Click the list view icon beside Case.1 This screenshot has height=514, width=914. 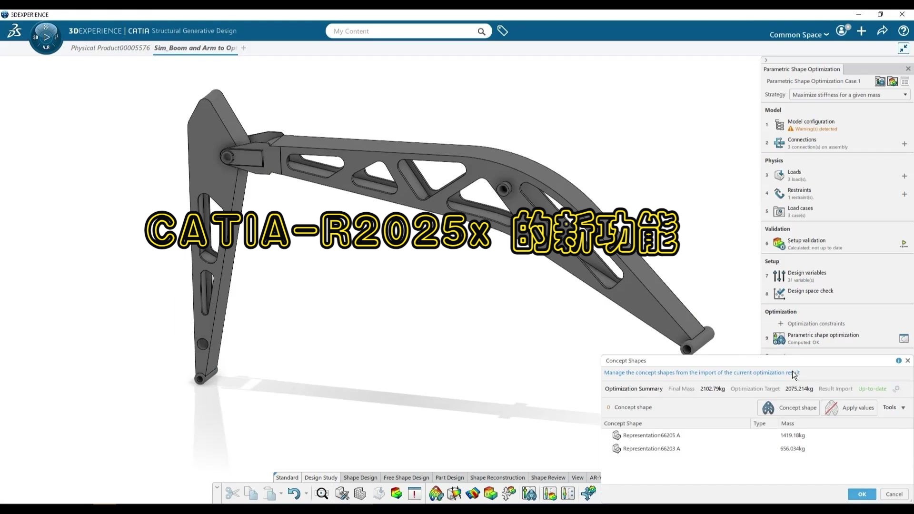[905, 81]
